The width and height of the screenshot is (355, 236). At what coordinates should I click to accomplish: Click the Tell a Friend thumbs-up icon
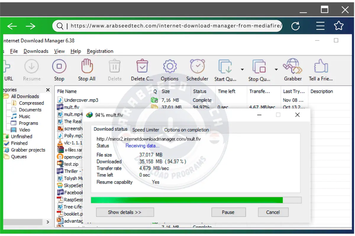coord(321,67)
